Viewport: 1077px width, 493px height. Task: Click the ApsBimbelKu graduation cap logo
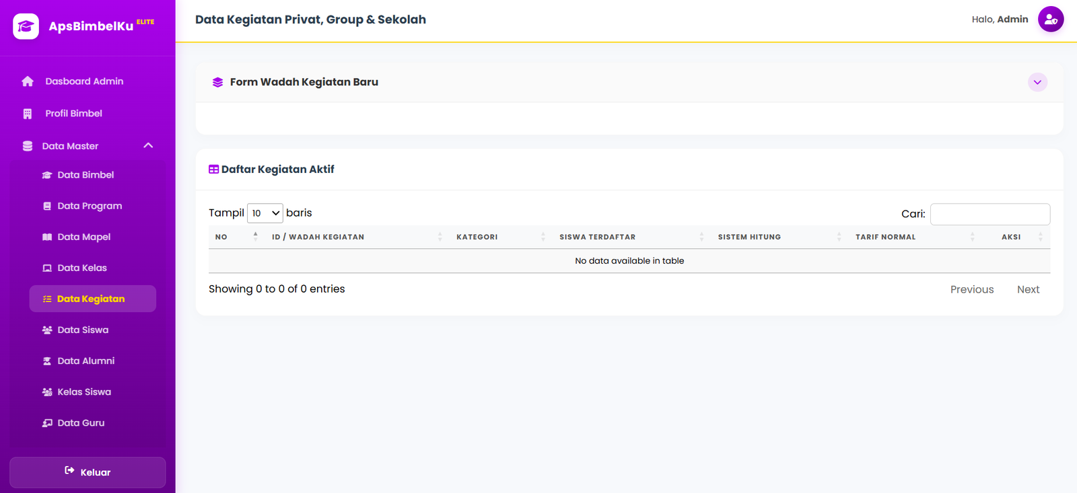tap(26, 26)
